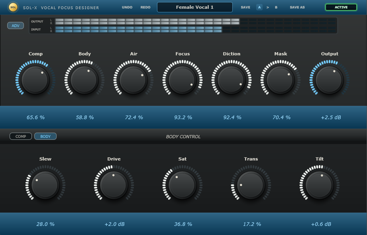Click the Sat value 36.8 %
Viewport: 367px width, 235px height.
coord(183,224)
